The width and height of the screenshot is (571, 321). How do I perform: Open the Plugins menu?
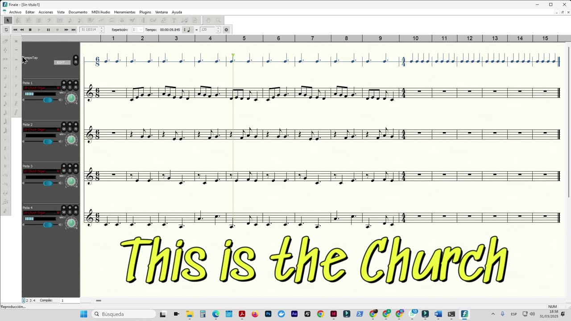pos(145,12)
